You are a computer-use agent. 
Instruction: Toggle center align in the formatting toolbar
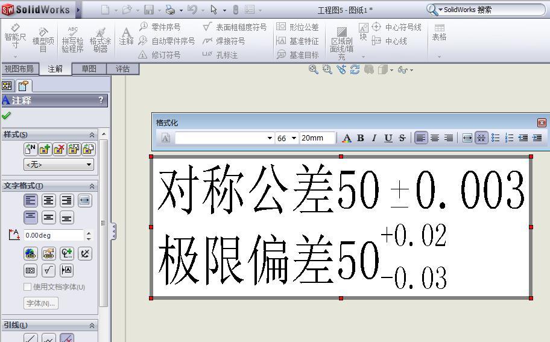click(x=435, y=138)
